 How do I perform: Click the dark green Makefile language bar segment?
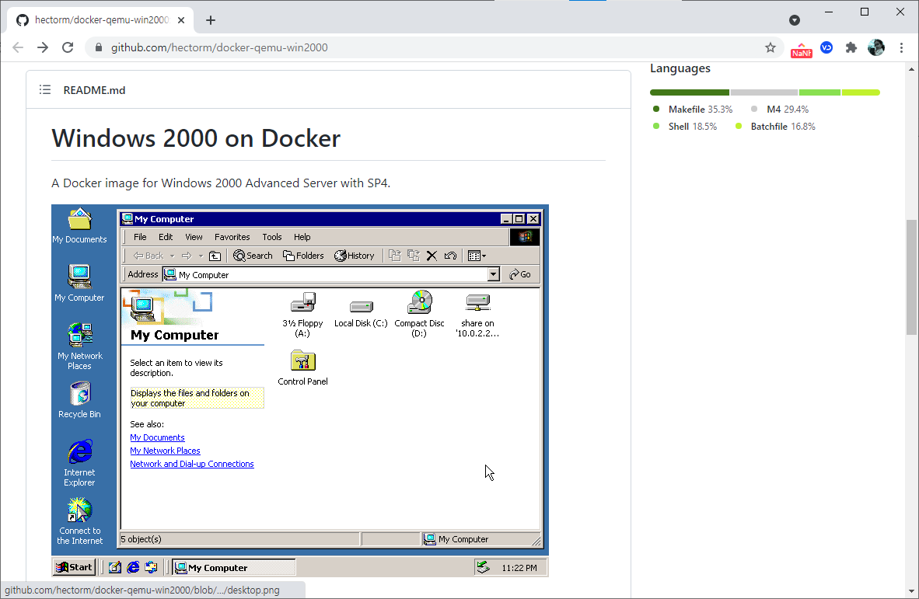(689, 92)
